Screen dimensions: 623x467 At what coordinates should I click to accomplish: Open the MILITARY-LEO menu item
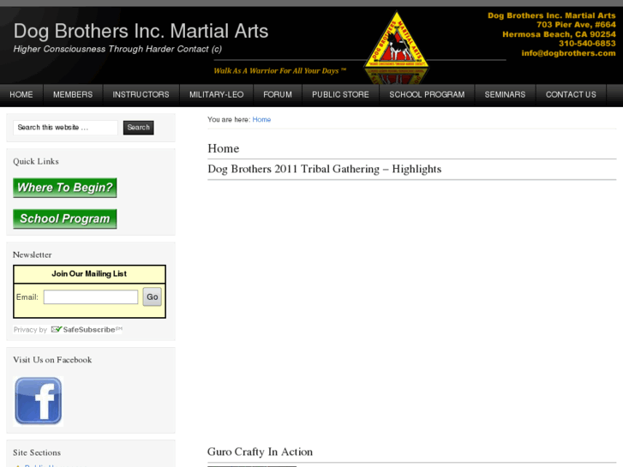(x=216, y=94)
